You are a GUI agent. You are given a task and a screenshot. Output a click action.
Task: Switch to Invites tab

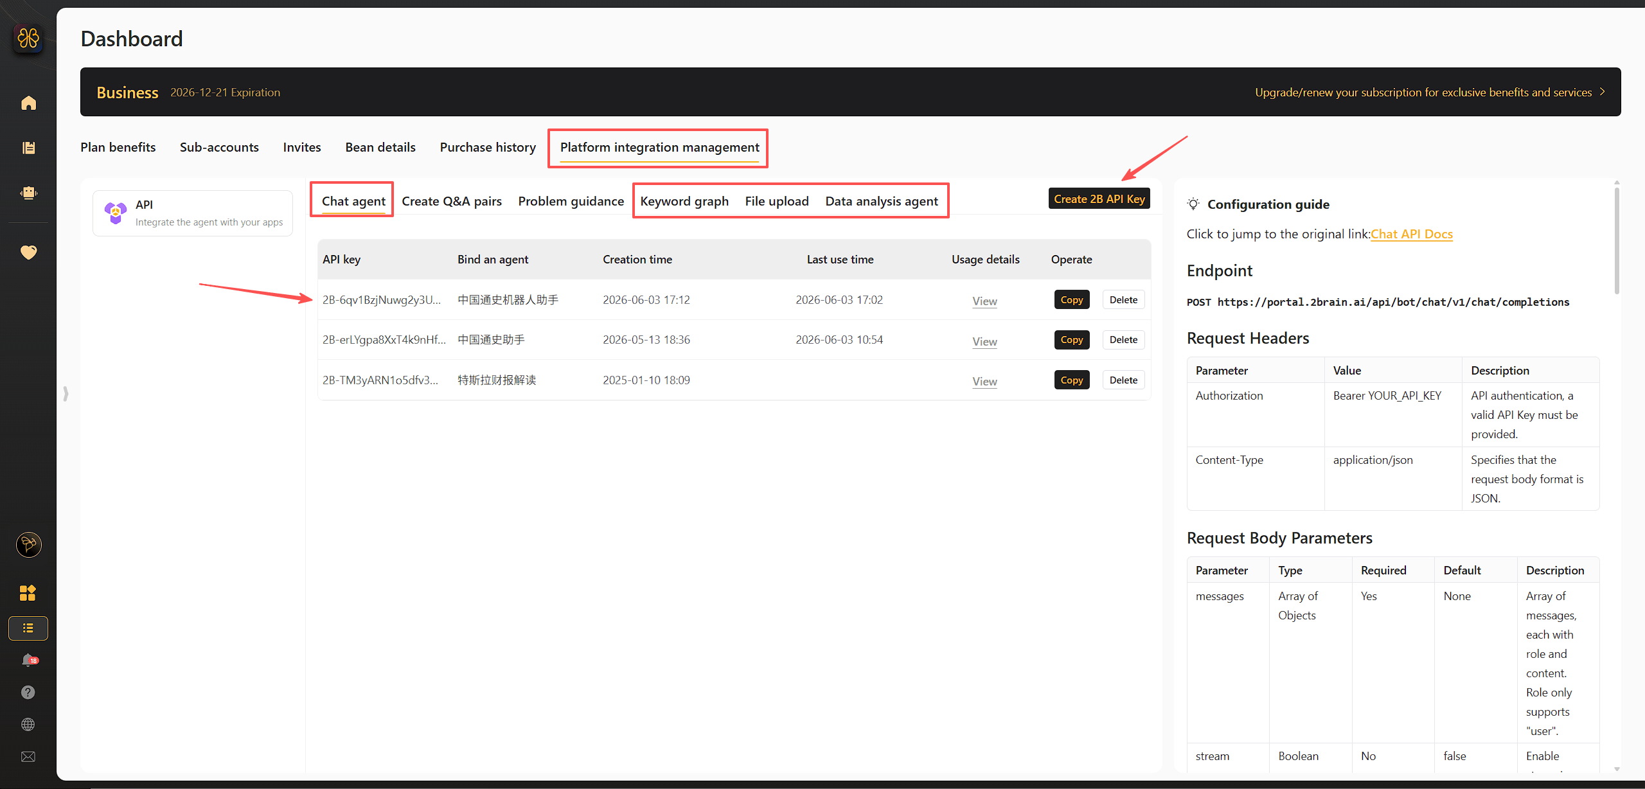pos(302,147)
